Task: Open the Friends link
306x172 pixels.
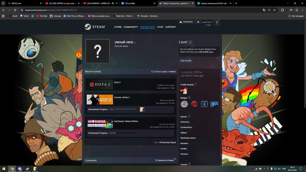Action: [184, 164]
